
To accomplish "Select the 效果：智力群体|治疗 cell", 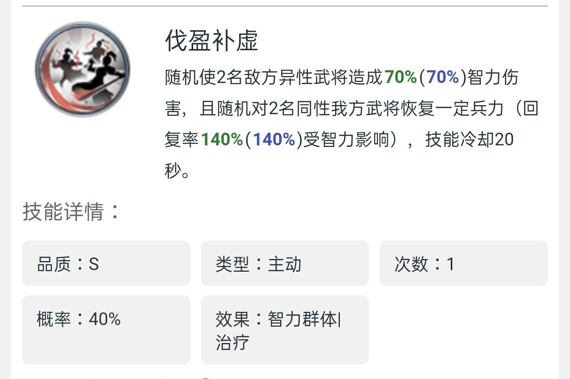I will [x=284, y=329].
